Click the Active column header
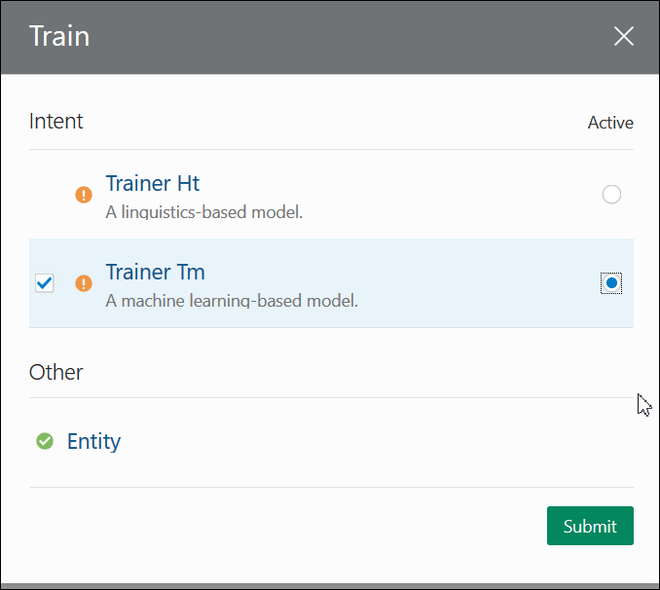The image size is (660, 590). (610, 123)
